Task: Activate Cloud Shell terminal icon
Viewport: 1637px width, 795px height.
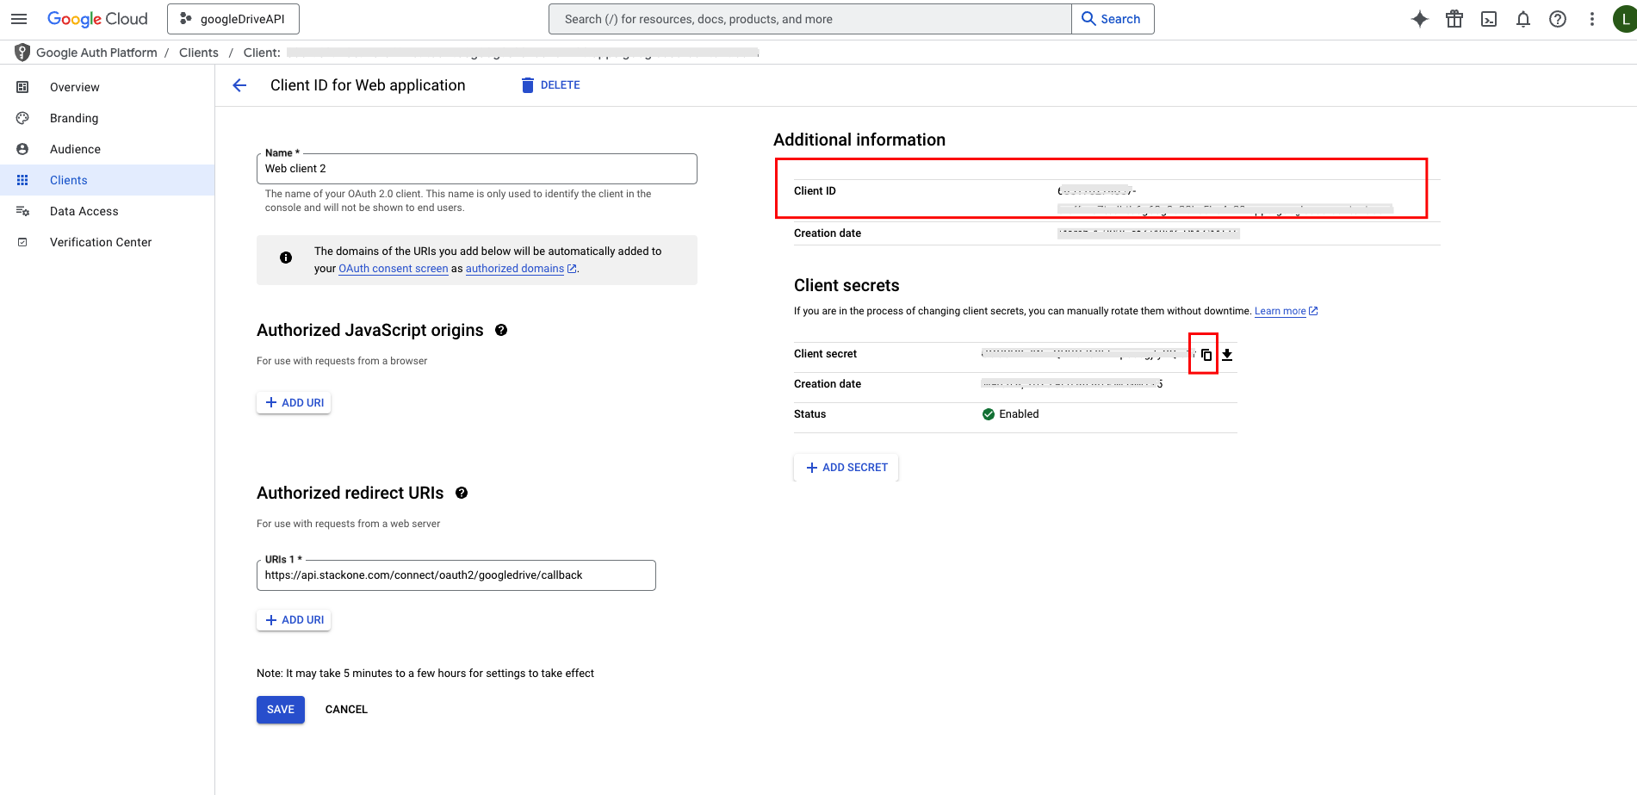Action: [1489, 19]
